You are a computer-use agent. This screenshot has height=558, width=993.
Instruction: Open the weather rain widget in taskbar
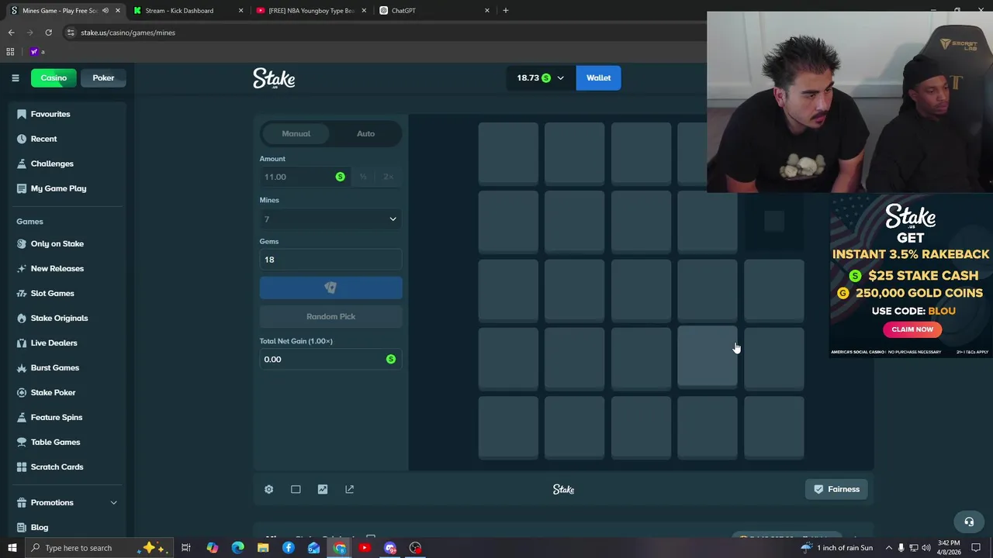(x=836, y=548)
